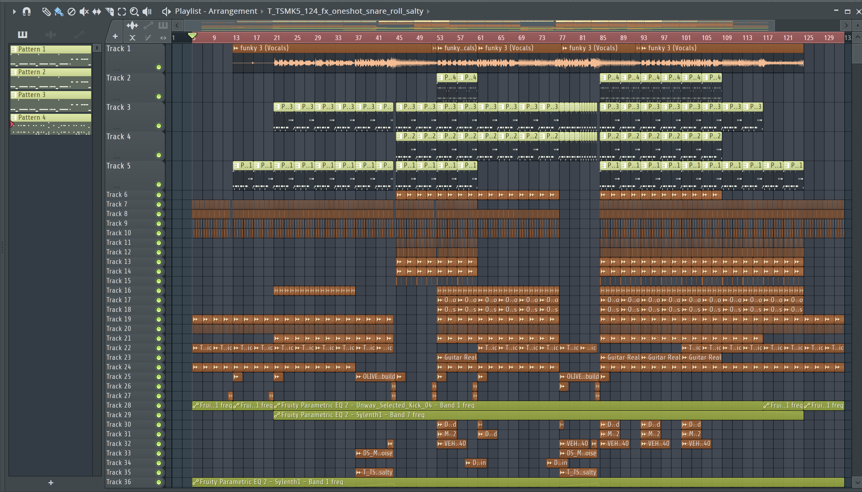Select the Playback scrub tool
The height and width of the screenshot is (492, 862).
coord(147,11)
